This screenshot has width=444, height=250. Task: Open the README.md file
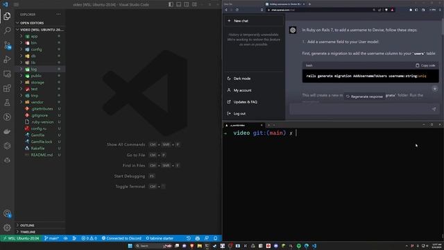pos(40,155)
